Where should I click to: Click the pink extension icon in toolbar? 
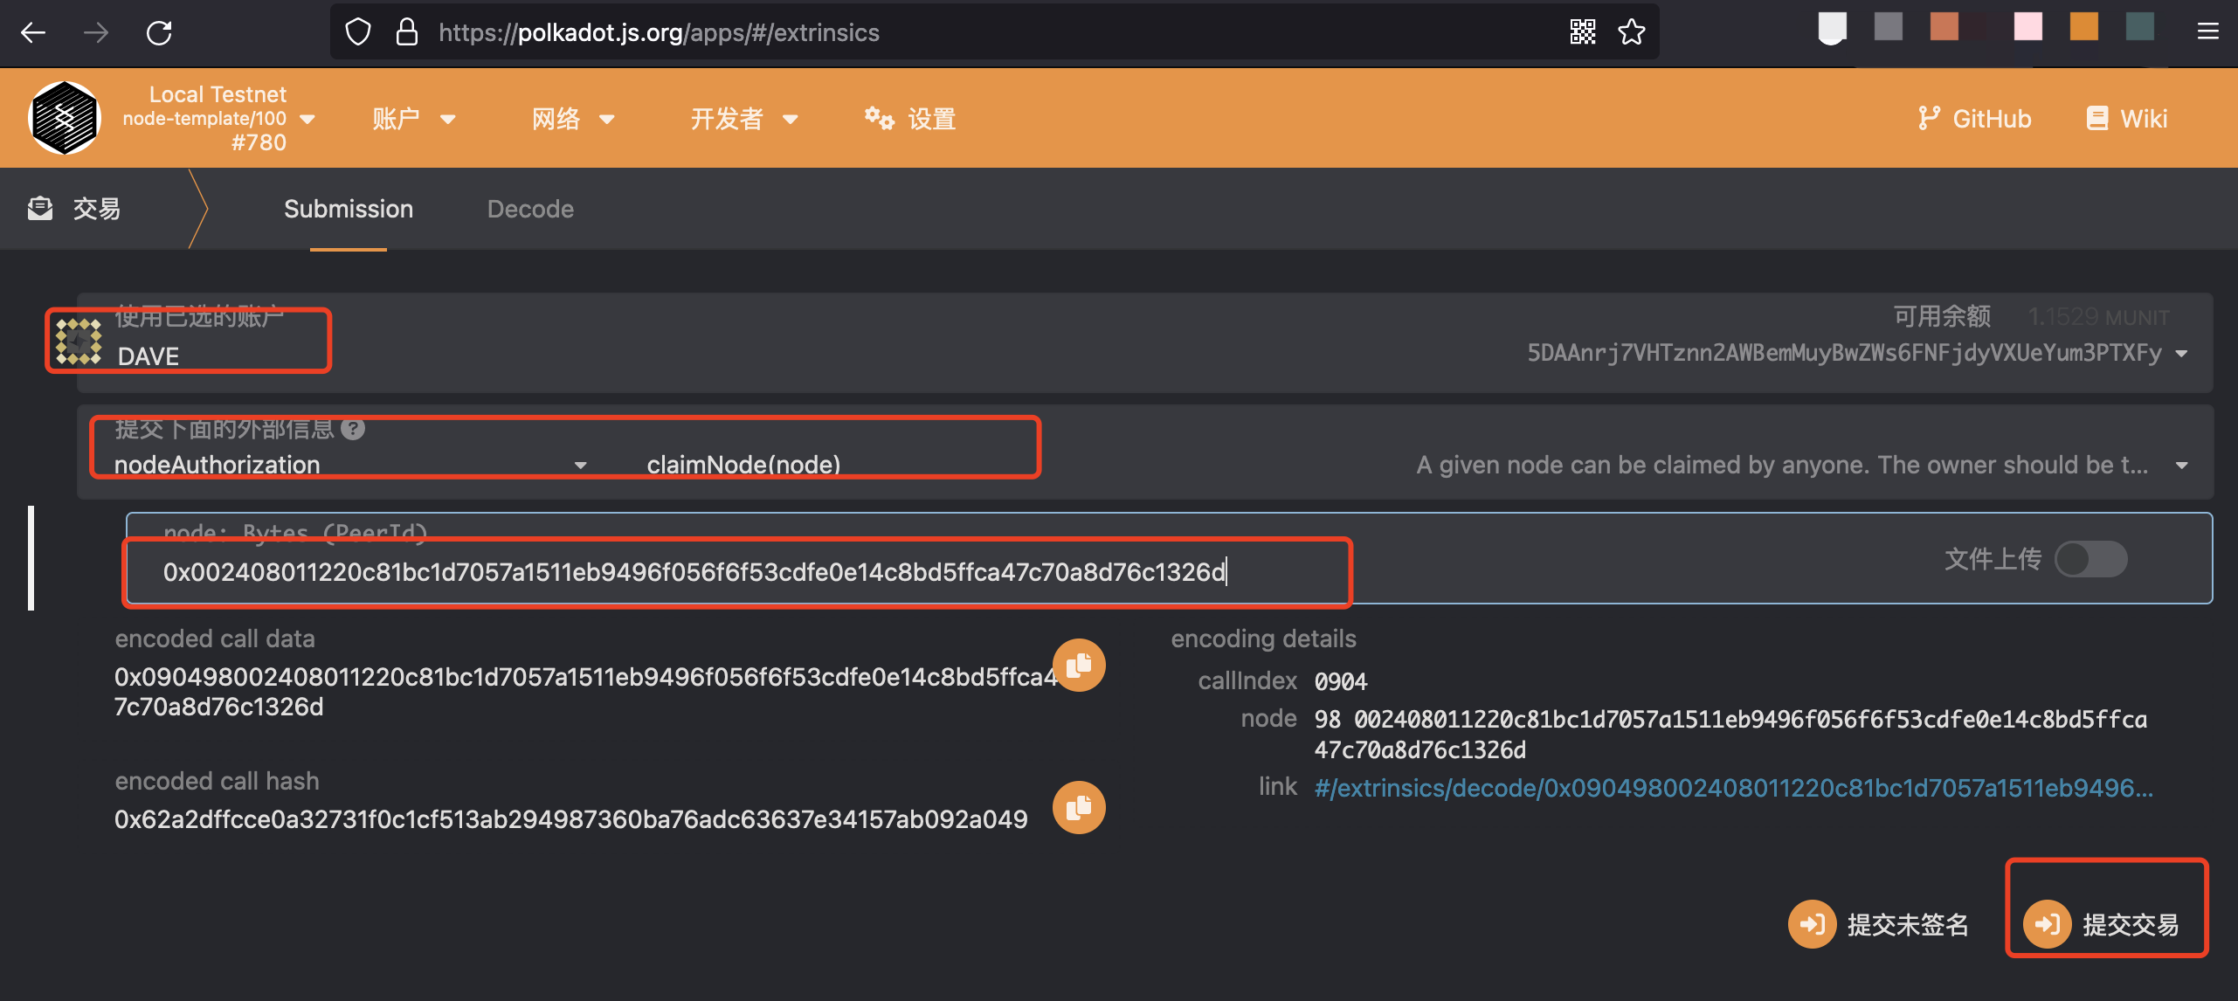[2027, 26]
